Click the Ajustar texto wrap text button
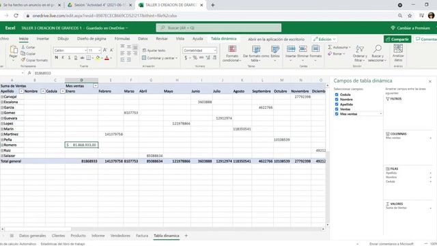Viewport: 437px width, 246px height. pos(154,51)
